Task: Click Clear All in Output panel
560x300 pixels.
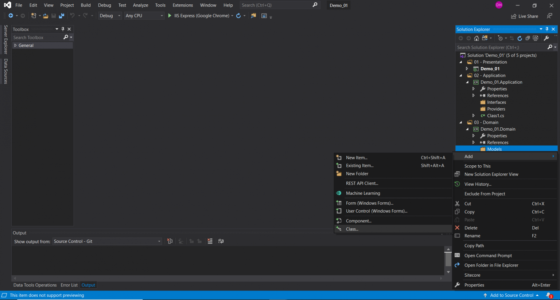Action: tap(210, 241)
